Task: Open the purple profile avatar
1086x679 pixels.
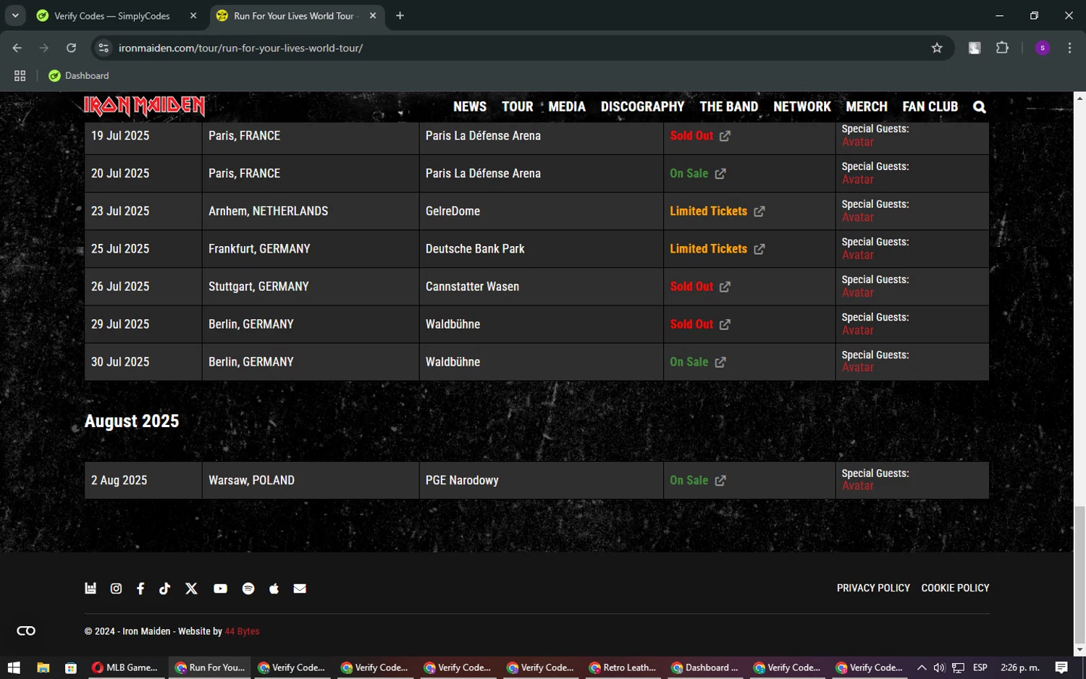Action: pos(1043,48)
